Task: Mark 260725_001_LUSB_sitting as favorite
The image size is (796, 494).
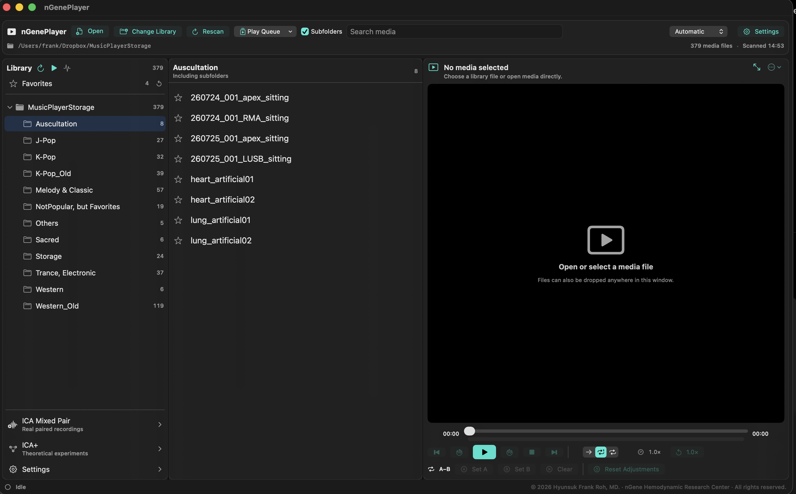Action: (178, 159)
